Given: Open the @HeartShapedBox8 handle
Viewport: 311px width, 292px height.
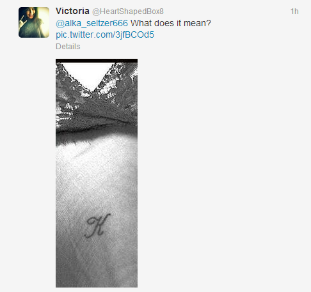Looking at the screenshot, I should [128, 12].
